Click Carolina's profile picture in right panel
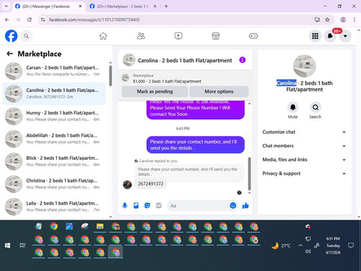Viewport: 361px width, 271px height. click(305, 66)
